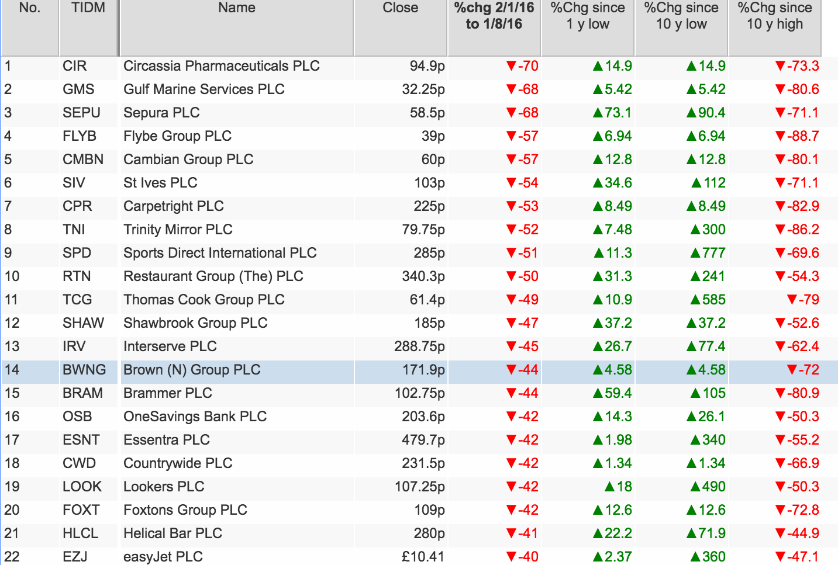Click Brammer 1 y low value 59.4

(x=612, y=393)
